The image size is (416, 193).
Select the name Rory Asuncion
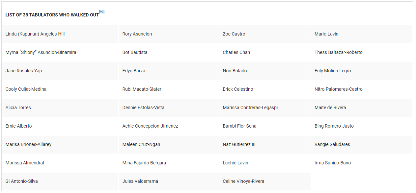point(137,34)
